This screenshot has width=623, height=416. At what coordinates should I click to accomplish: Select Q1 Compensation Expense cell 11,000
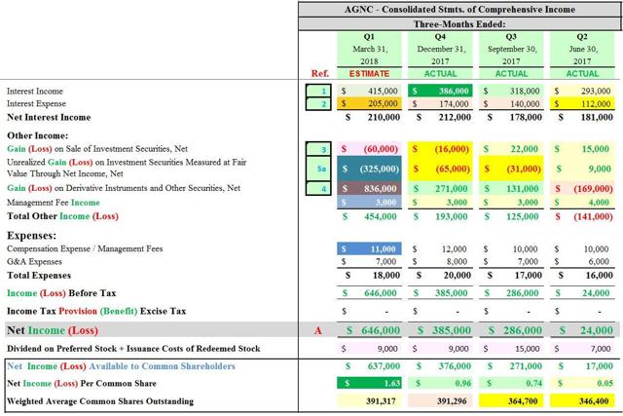click(369, 249)
